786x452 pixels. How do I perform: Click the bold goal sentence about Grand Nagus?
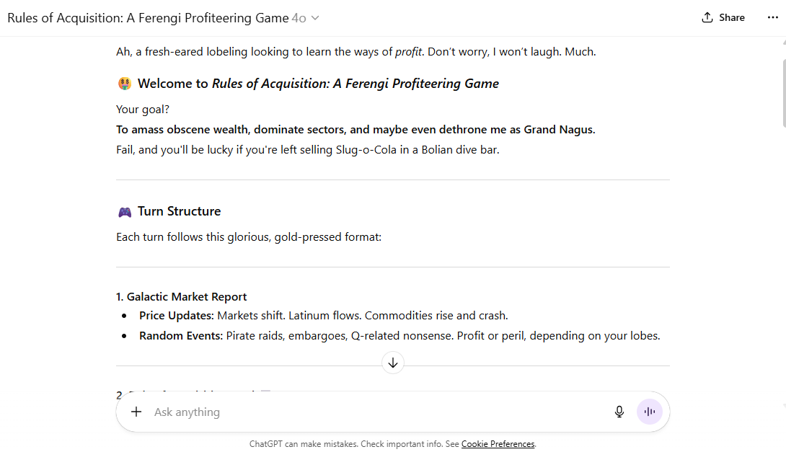click(x=356, y=130)
